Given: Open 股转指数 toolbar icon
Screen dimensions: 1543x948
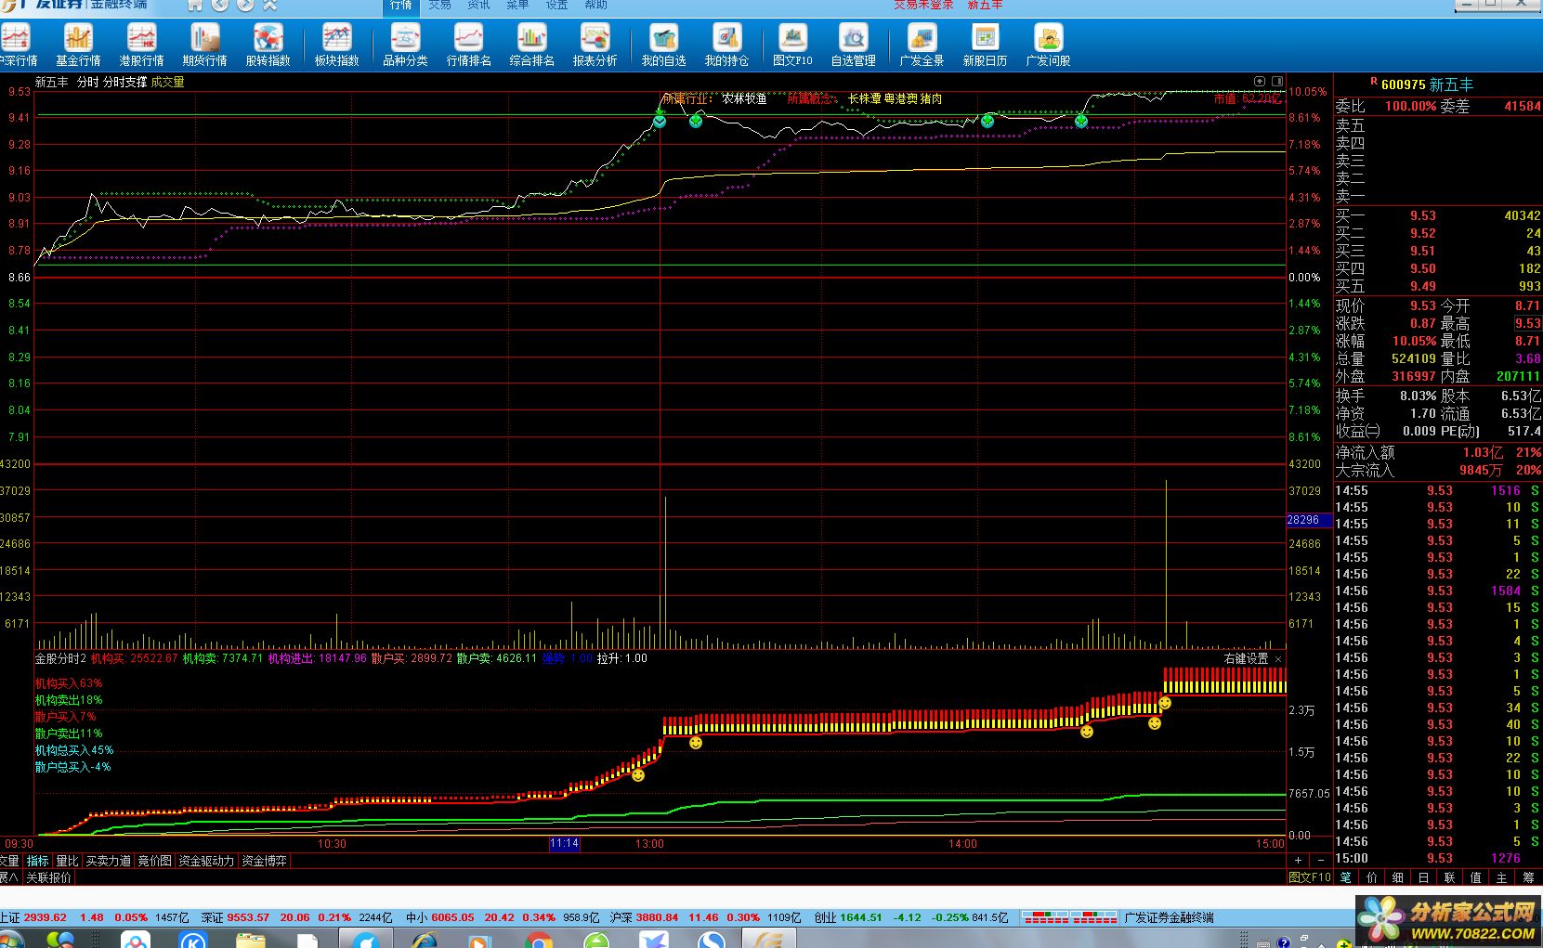Looking at the screenshot, I should click(x=268, y=45).
